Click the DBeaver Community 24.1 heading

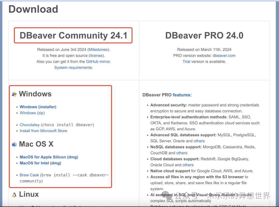tap(73, 35)
